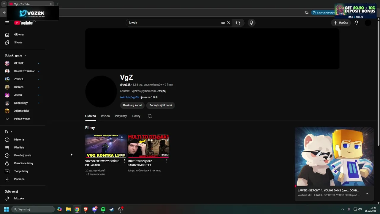Click the browser install-app icon in address bar
Image resolution: width=380 pixels, height=214 pixels.
(x=307, y=12)
